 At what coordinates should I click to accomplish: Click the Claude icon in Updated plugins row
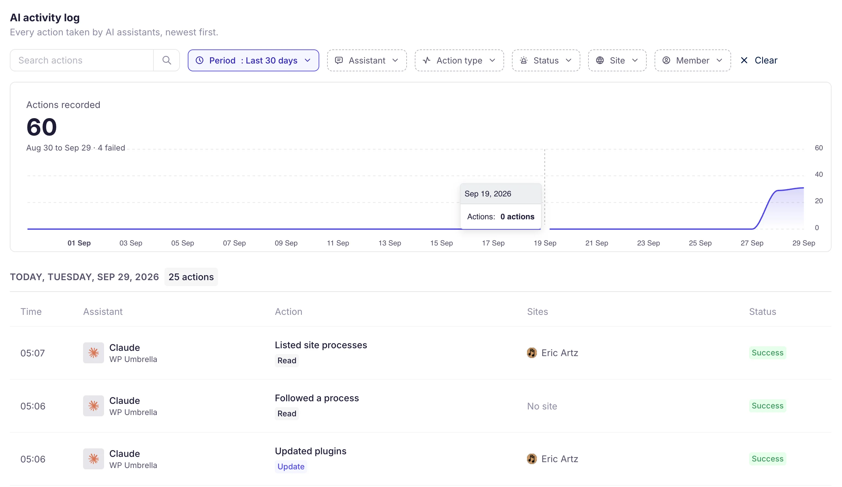click(x=94, y=459)
